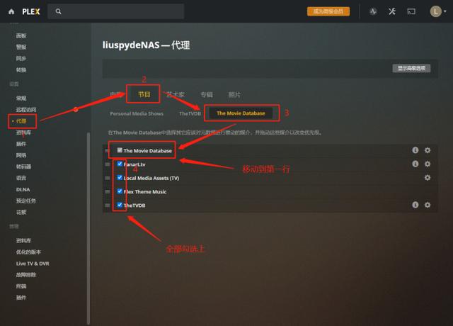Select the TheTVDB agent tab
Screen dimensions: 453x326
tap(190, 113)
